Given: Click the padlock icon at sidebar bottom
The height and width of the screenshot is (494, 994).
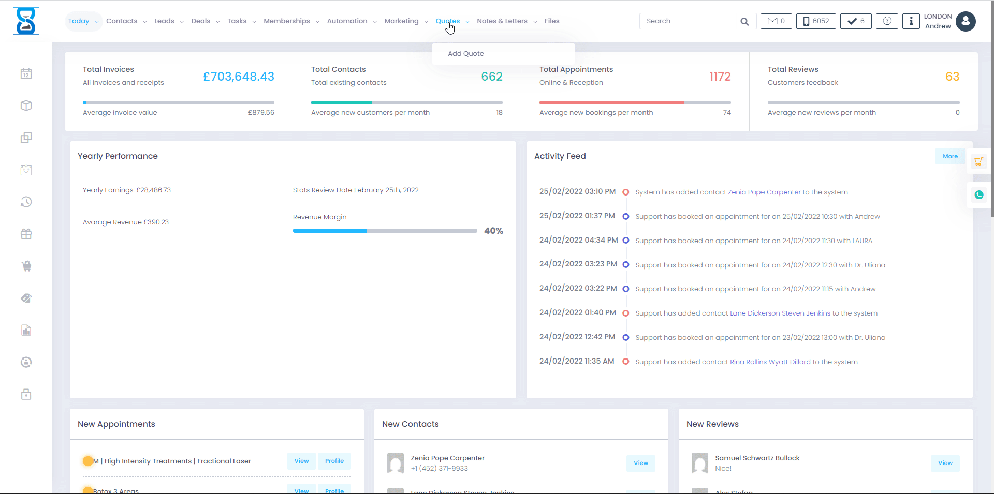Looking at the screenshot, I should (26, 394).
